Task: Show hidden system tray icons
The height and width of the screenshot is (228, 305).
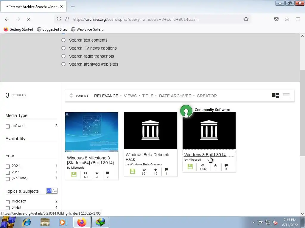Action: coord(253,222)
